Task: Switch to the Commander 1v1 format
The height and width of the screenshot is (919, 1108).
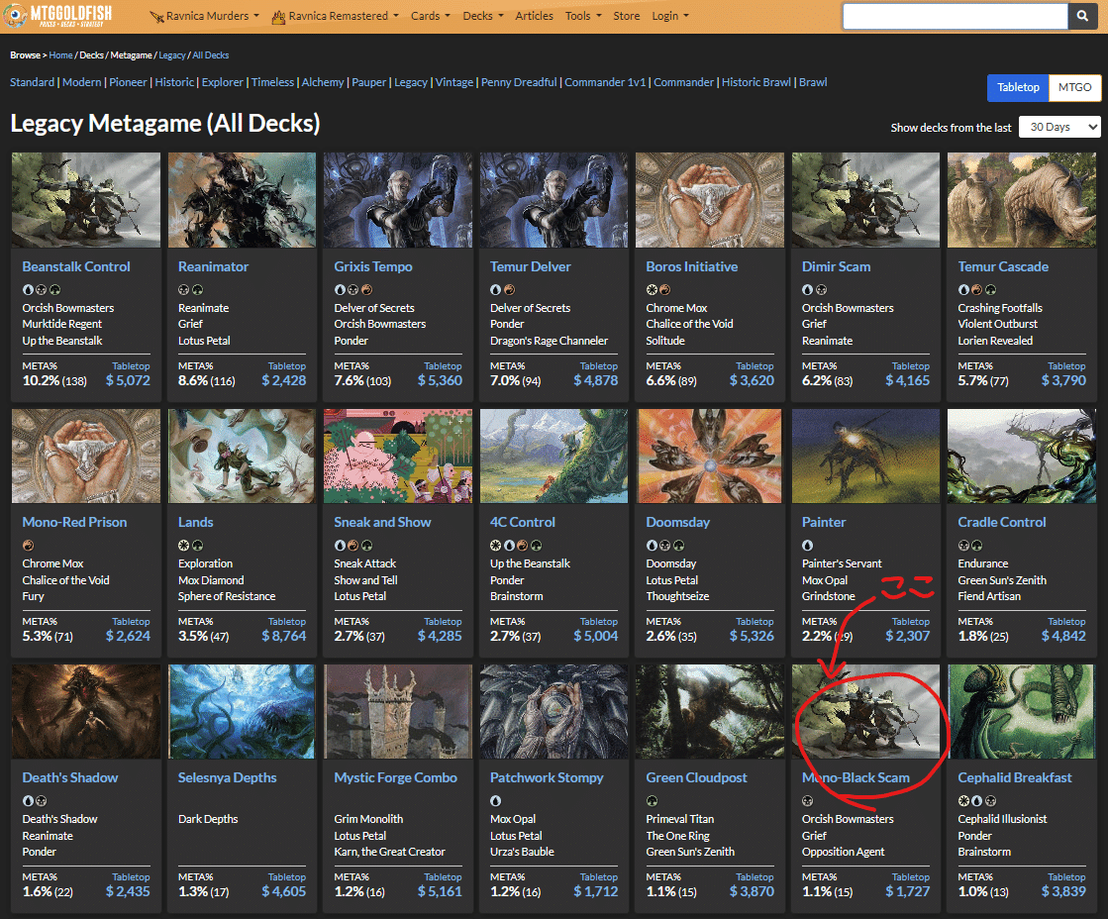Action: (x=605, y=82)
